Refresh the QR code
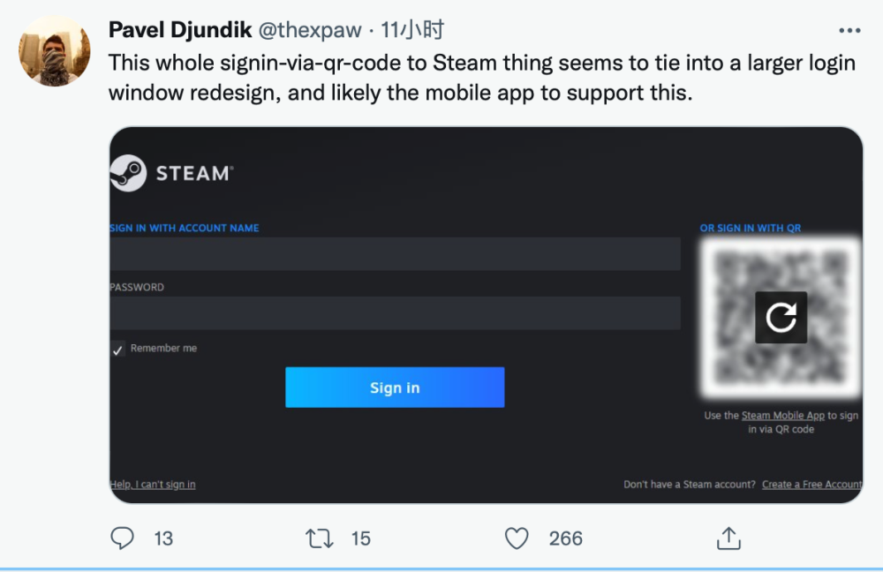The image size is (883, 572). pos(781,315)
